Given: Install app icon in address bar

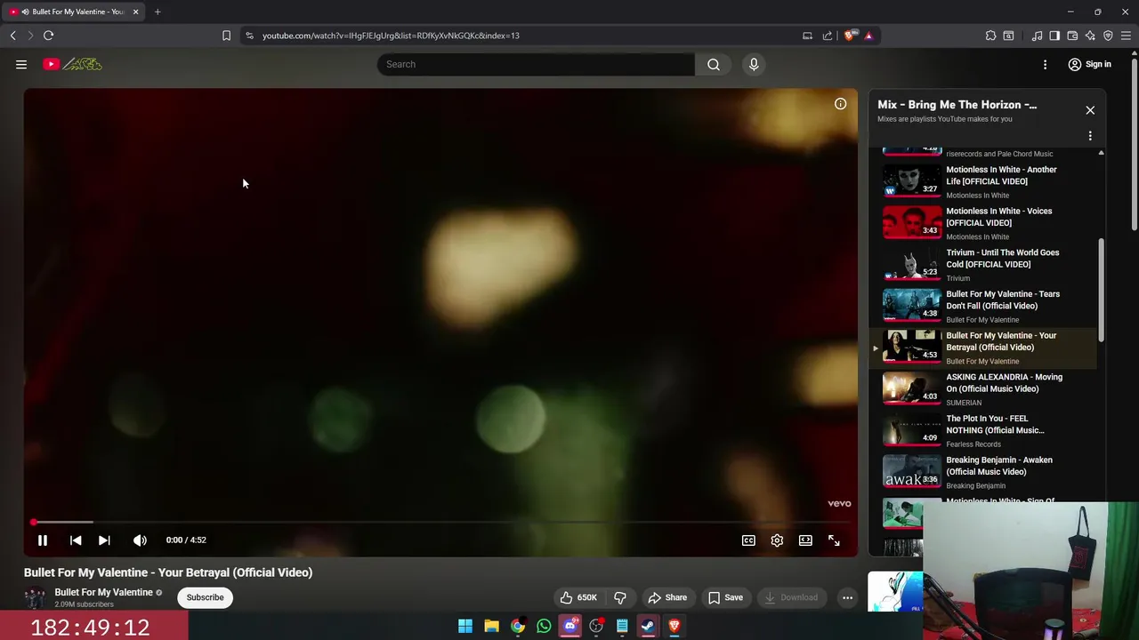Looking at the screenshot, I should (x=807, y=36).
